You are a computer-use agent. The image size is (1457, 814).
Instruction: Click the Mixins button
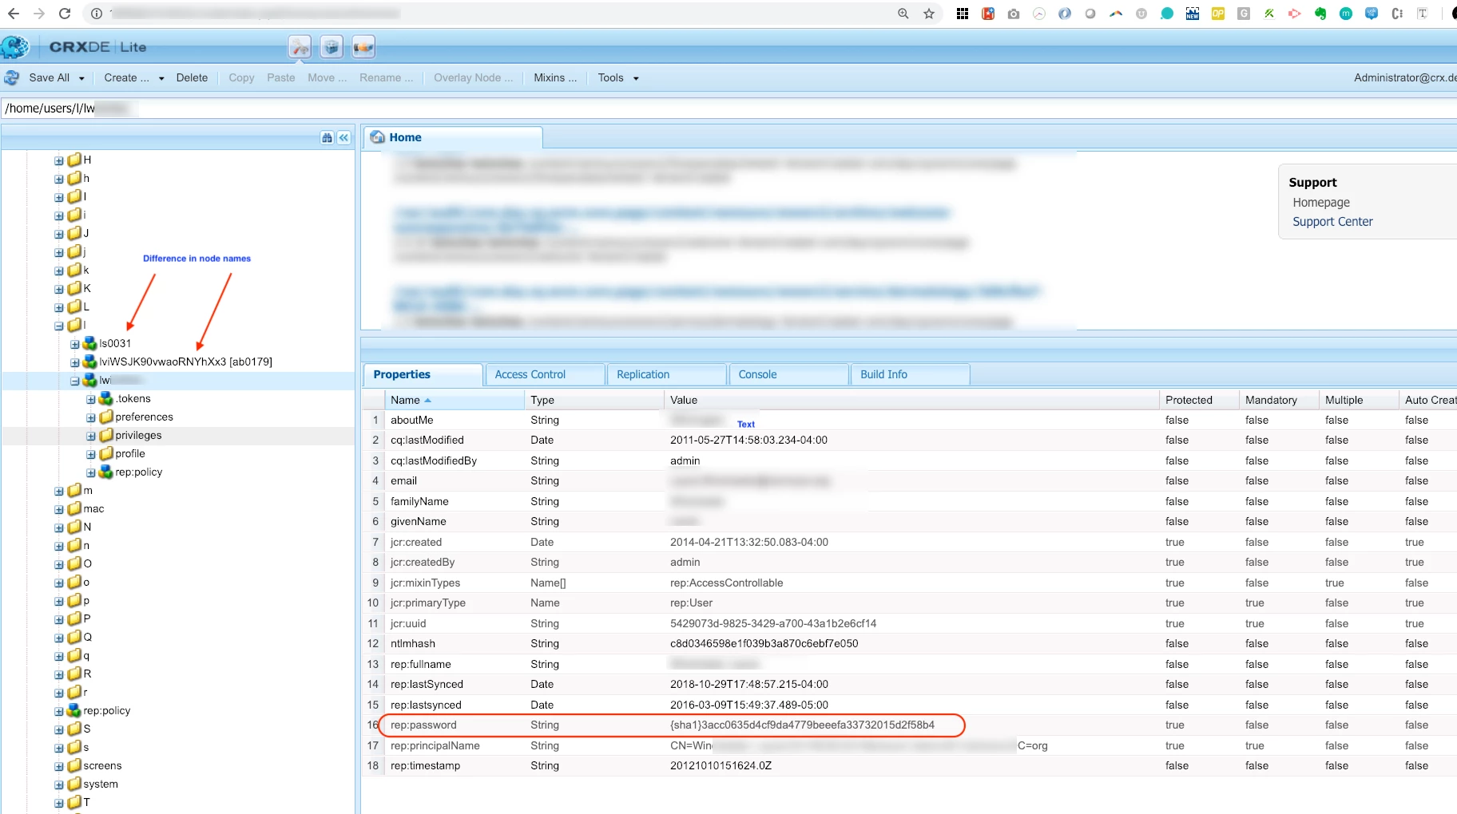click(x=555, y=77)
